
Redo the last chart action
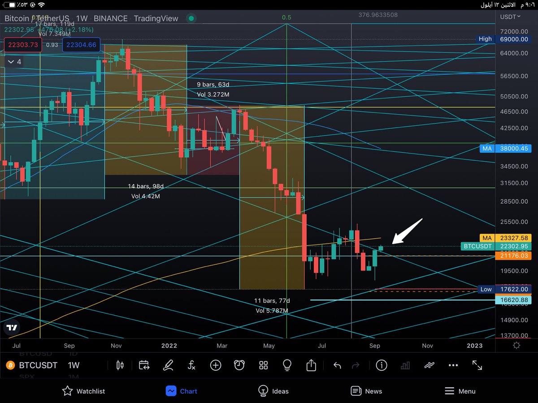356,366
